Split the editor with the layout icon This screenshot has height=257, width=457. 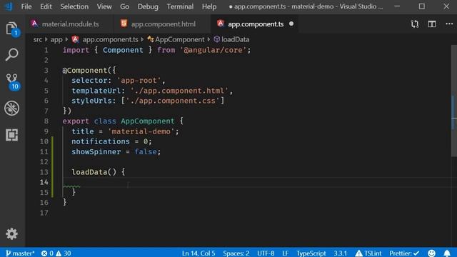(x=432, y=24)
